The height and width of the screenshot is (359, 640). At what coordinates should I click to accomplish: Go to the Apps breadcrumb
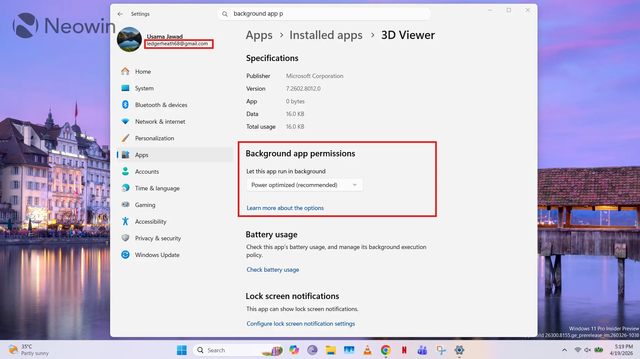tap(259, 35)
